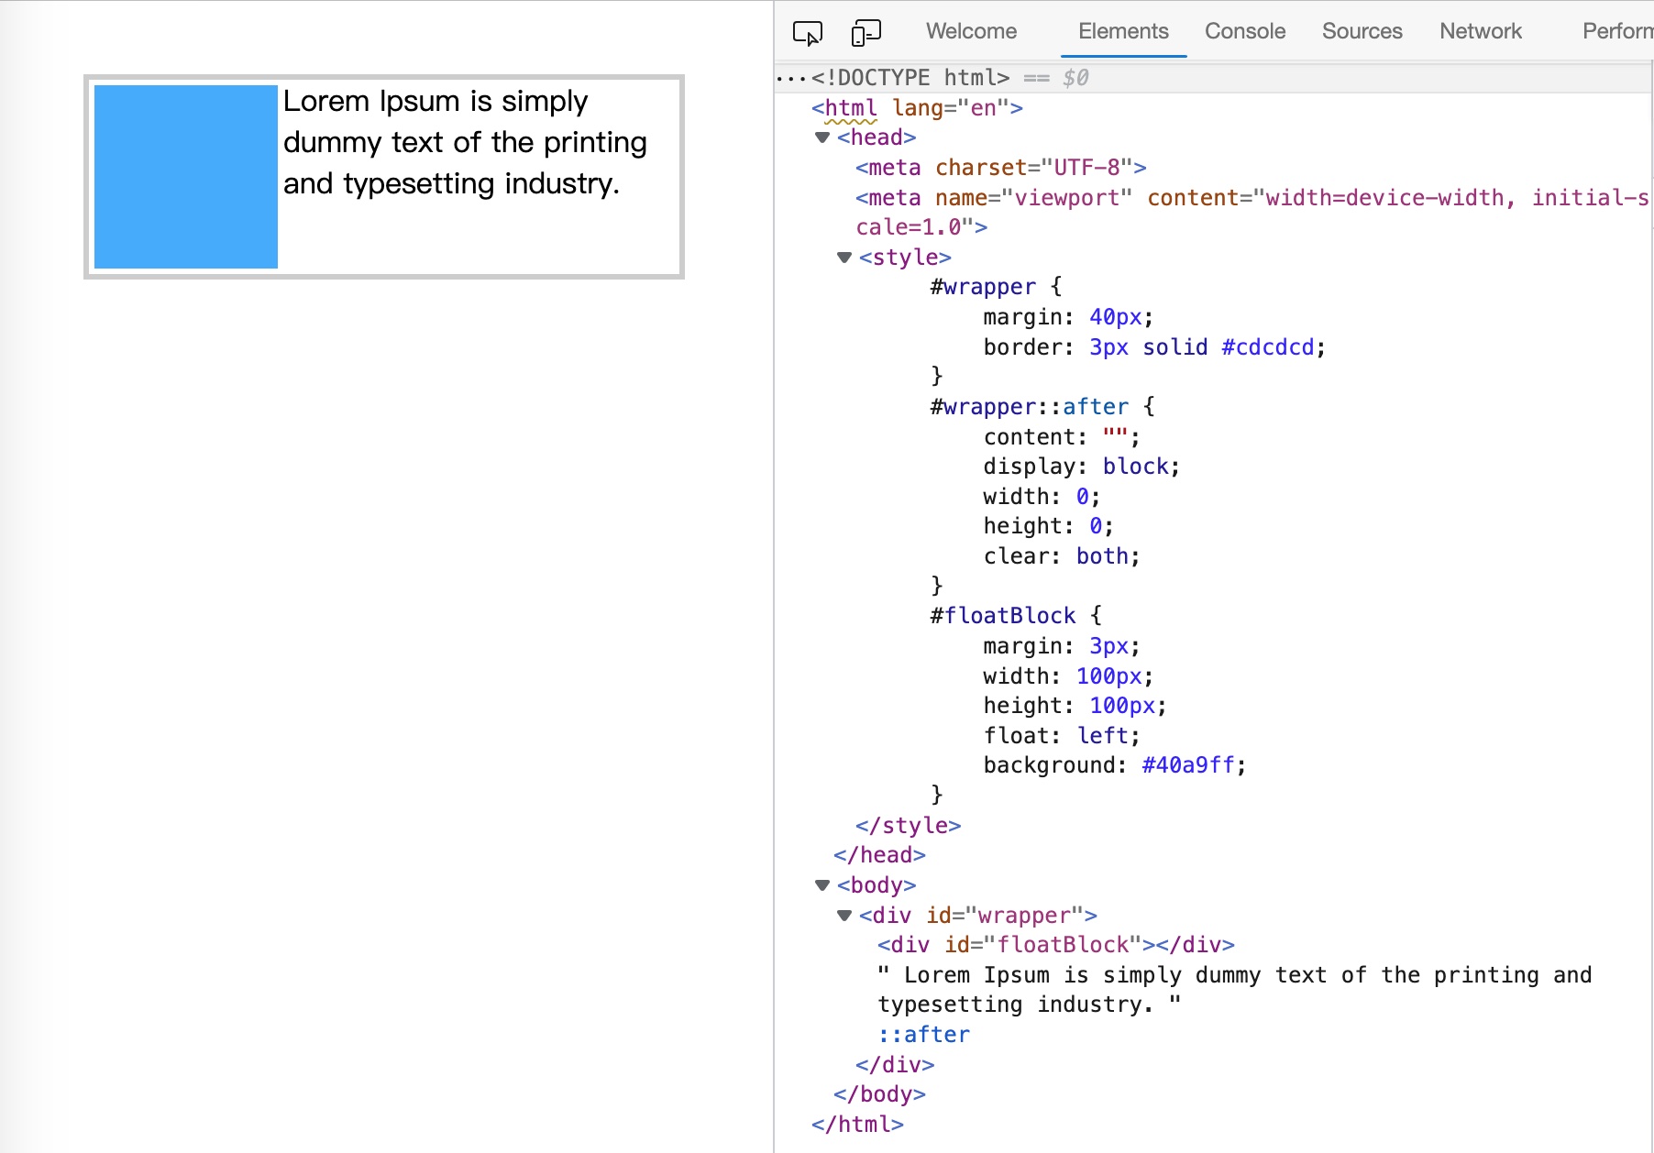1654x1153 pixels.
Task: Select the floatBlock div node
Action: pos(1055,945)
